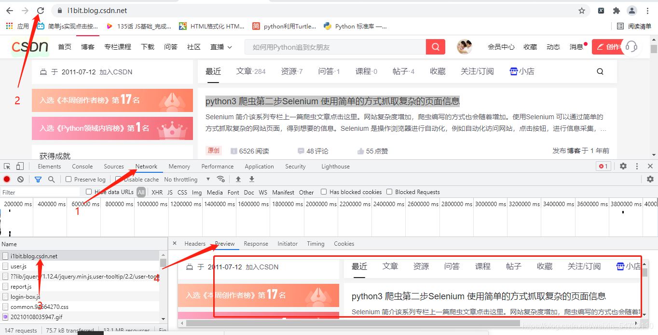
Task: Import HAR file using the upload icon
Action: (238, 179)
